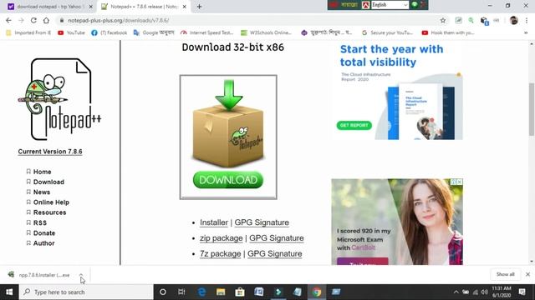The width and height of the screenshot is (535, 300).
Task: Open the YouTube bookmark
Action: (x=71, y=32)
